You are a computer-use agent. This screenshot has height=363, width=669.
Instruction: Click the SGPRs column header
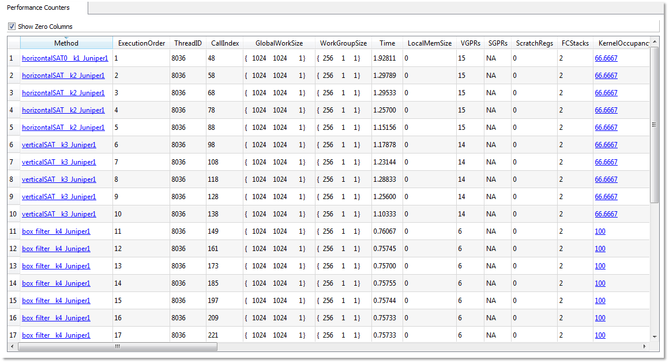pyautogui.click(x=498, y=43)
